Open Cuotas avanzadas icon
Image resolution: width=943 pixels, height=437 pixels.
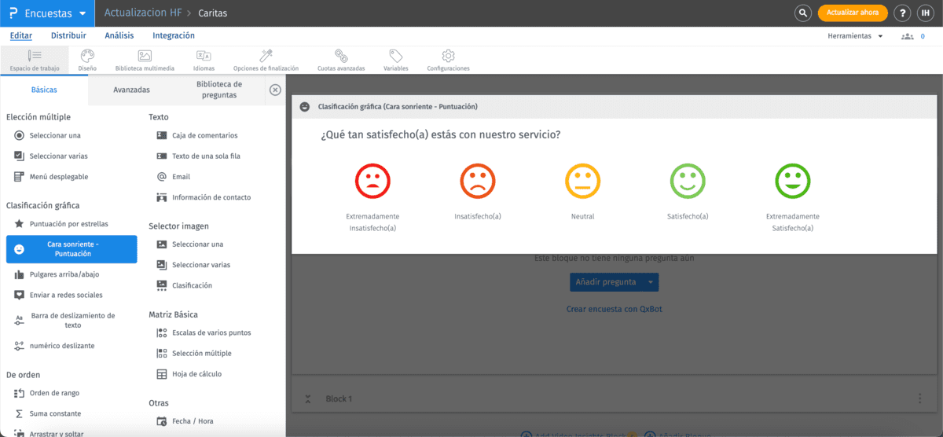[x=341, y=60]
